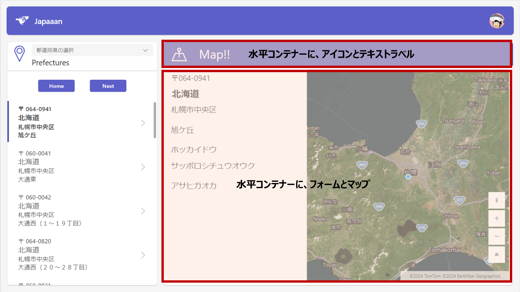
Task: Click the blue Sapporo location marker
Action: (x=408, y=177)
